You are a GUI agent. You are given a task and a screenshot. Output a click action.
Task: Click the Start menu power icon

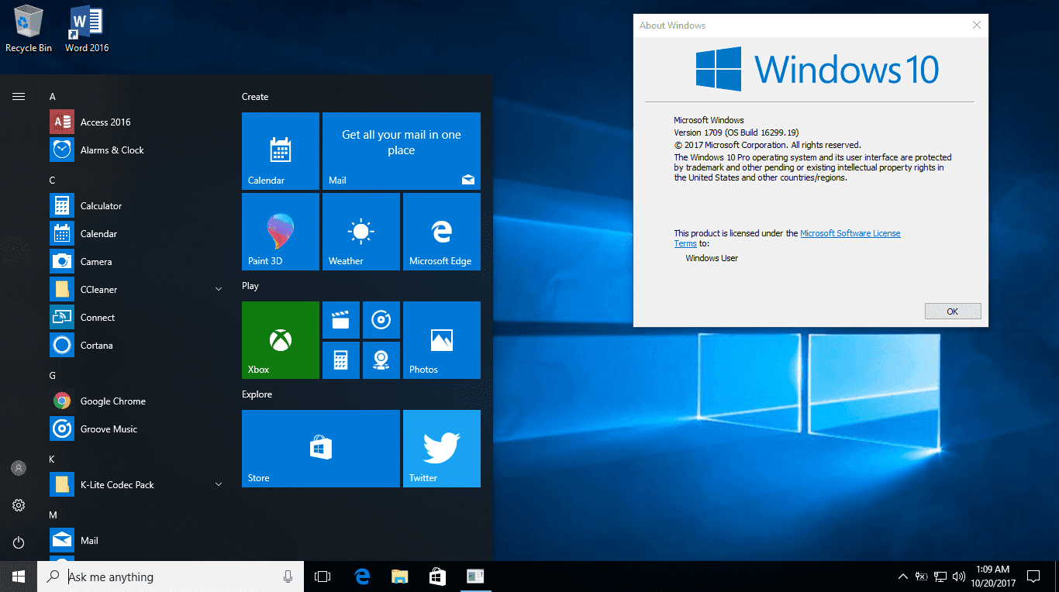[x=19, y=542]
